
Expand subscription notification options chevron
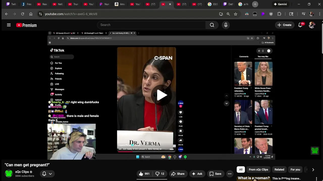(50, 174)
